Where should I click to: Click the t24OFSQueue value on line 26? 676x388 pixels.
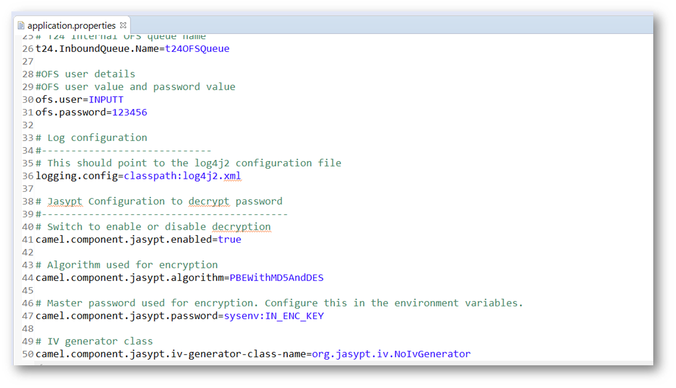(197, 49)
